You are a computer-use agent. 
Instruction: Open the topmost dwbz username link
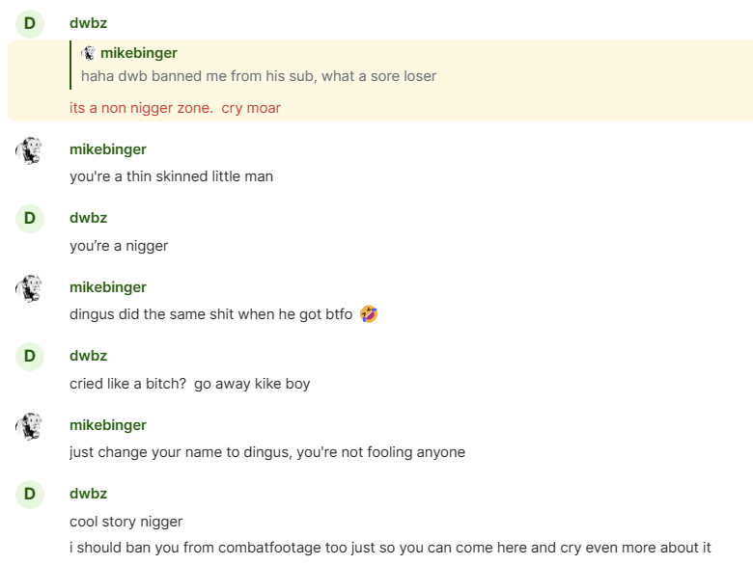pyautogui.click(x=89, y=23)
